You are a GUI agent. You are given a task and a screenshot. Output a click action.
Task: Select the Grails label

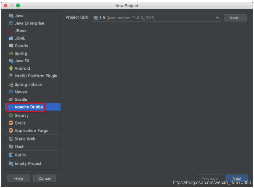20,123
